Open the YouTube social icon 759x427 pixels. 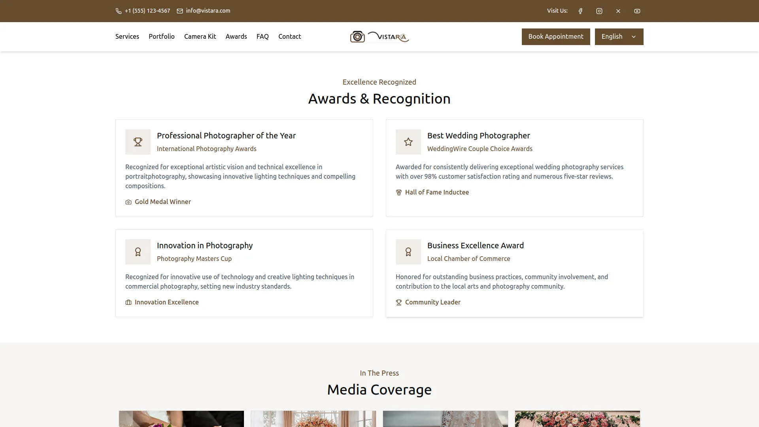coord(637,11)
